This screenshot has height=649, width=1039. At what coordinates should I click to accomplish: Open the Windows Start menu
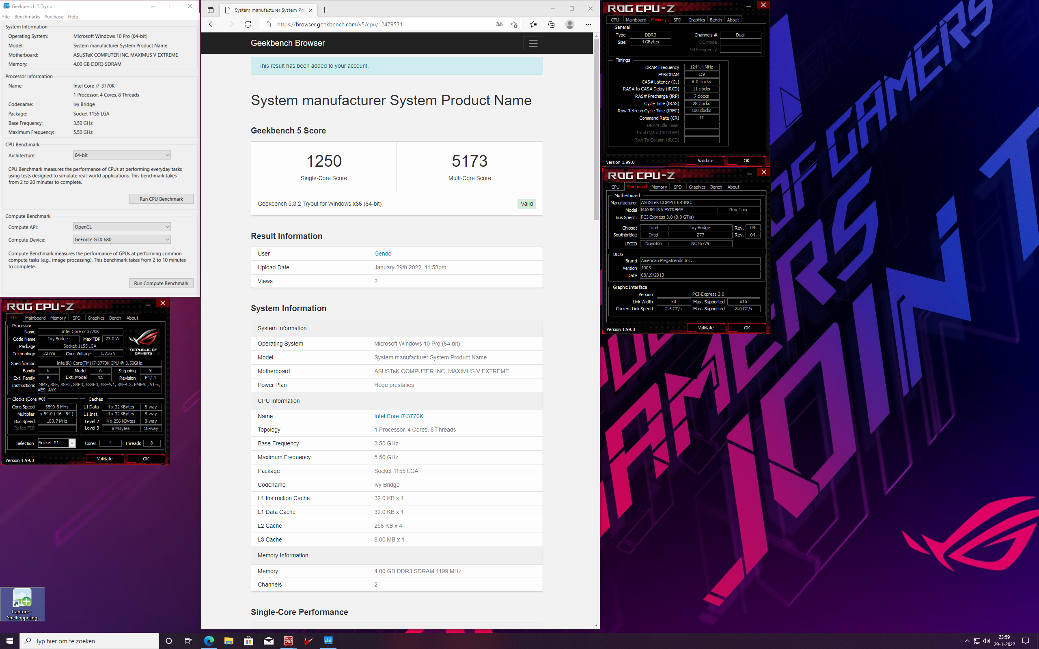click(9, 641)
